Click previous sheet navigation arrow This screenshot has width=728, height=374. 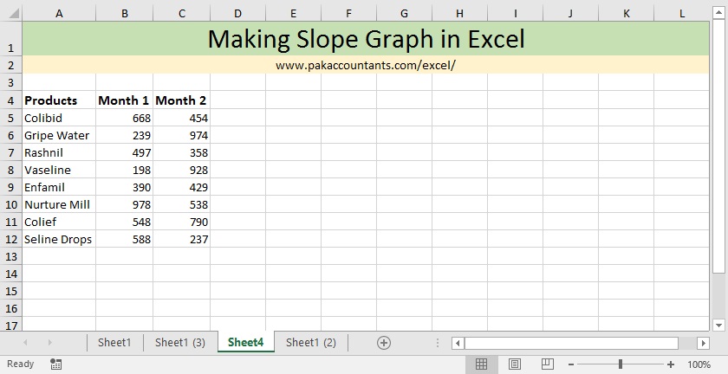[x=25, y=343]
